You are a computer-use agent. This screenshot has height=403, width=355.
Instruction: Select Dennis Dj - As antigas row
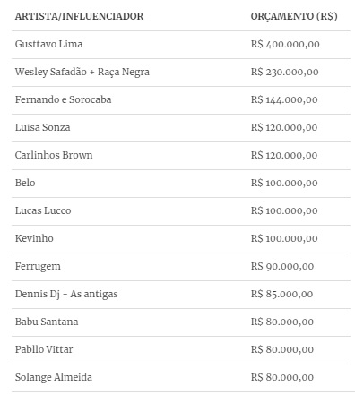click(x=181, y=294)
